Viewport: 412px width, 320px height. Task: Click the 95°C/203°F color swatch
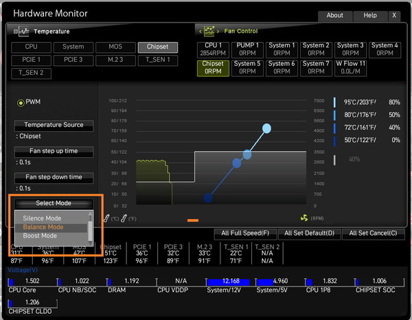pos(334,102)
